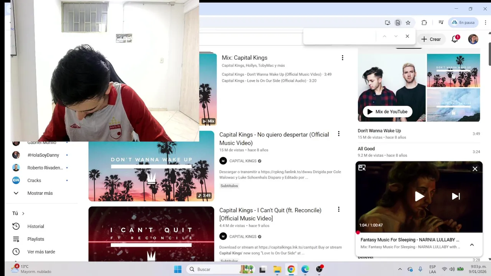This screenshot has height=276, width=491.
Task: Bookmark this page with the star icon
Action: point(408,23)
